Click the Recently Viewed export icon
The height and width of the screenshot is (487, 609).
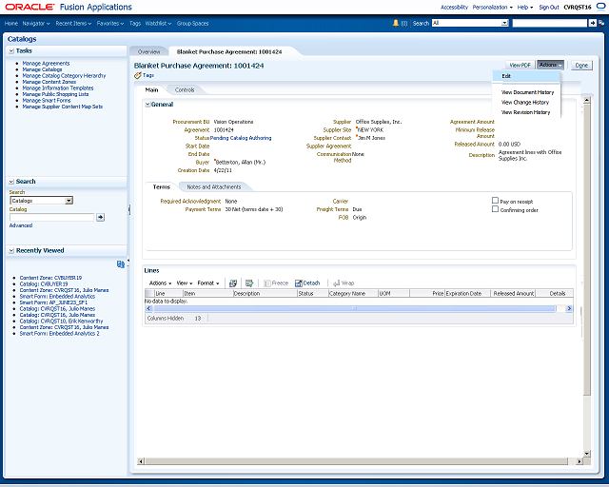121,264
